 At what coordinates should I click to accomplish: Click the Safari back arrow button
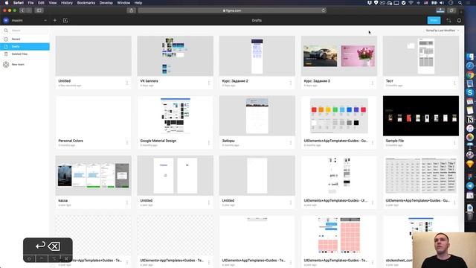click(22, 10)
